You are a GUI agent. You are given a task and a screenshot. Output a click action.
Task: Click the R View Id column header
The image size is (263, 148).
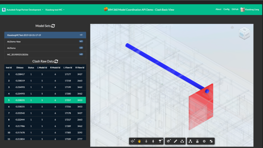[80, 67]
